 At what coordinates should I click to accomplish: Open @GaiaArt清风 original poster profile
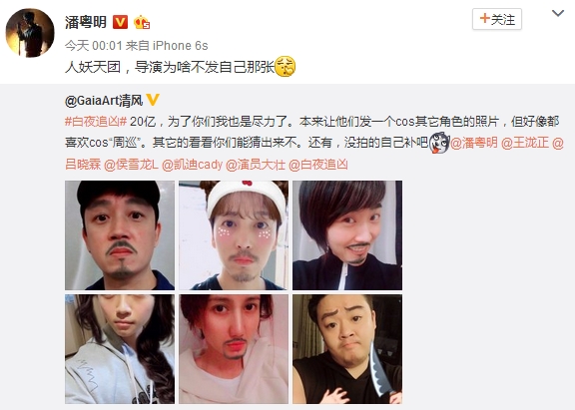104,100
